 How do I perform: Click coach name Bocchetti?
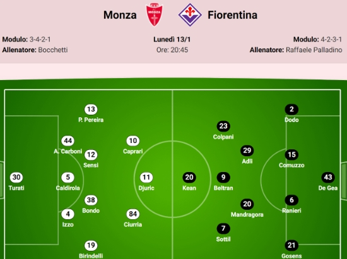pyautogui.click(x=53, y=50)
